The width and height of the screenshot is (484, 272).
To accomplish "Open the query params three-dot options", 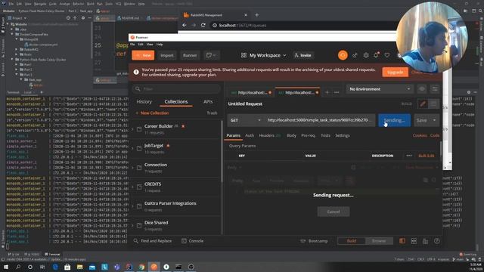I will point(409,156).
